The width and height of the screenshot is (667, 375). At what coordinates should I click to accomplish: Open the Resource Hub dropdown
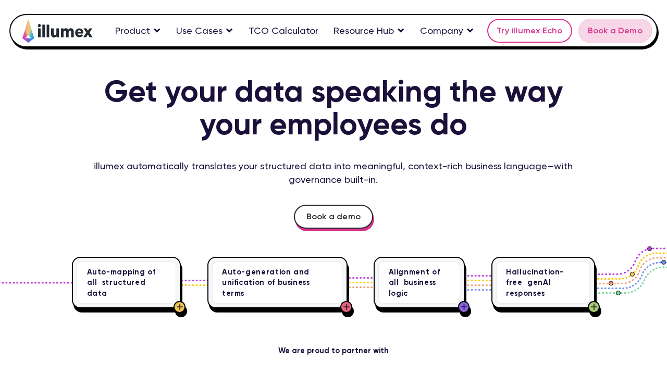point(363,31)
